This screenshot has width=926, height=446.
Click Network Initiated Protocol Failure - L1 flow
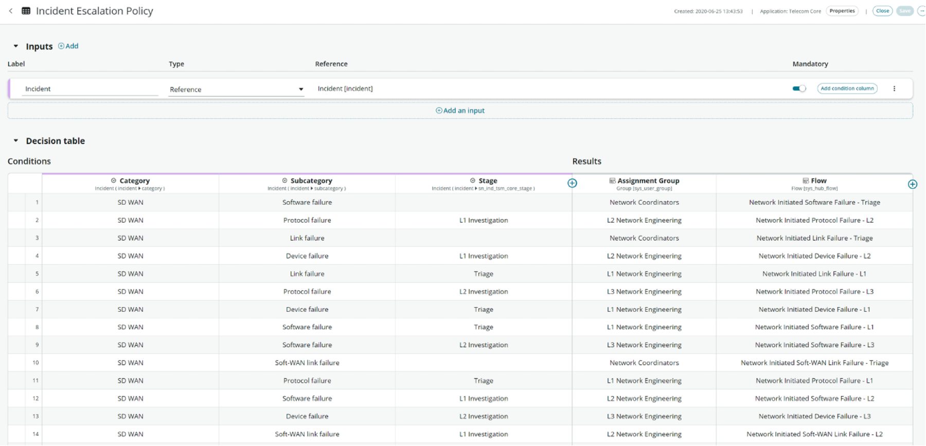pos(814,381)
